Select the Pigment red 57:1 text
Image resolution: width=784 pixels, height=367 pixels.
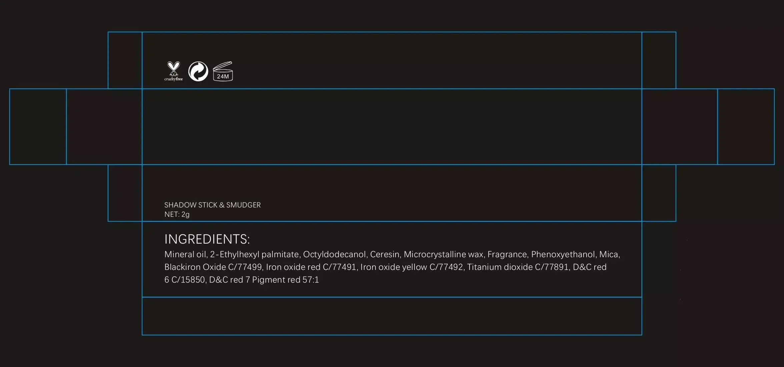(x=285, y=280)
